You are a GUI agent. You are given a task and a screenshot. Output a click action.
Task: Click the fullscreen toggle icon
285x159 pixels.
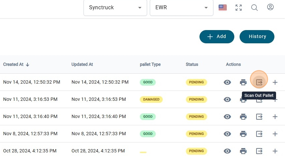pos(239,7)
